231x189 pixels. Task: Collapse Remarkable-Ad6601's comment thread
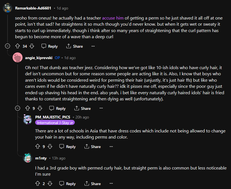pyautogui.click(x=8, y=46)
